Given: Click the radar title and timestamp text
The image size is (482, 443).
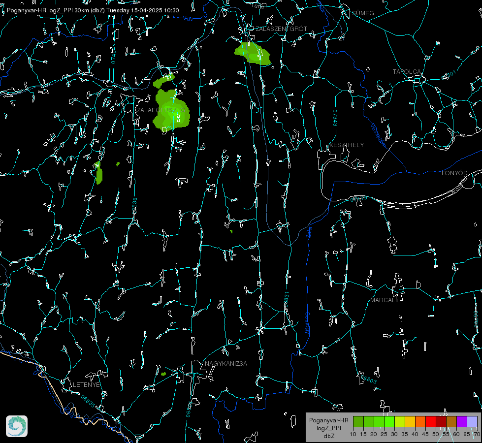Looking at the screenshot, I should [x=93, y=10].
